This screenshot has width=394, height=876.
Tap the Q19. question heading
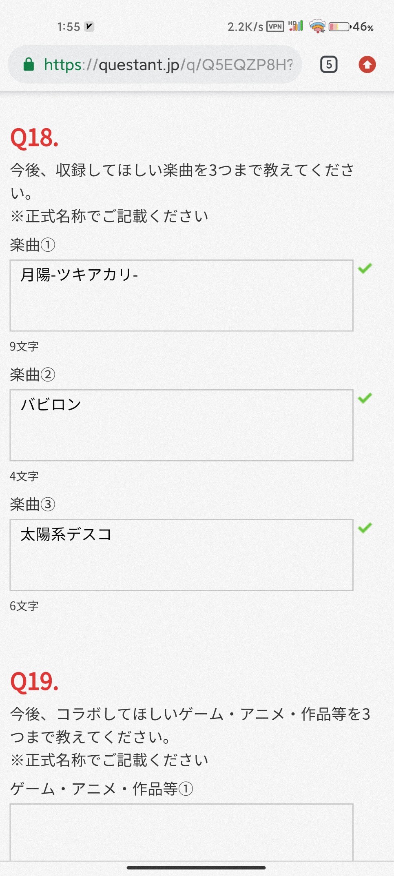point(34,682)
